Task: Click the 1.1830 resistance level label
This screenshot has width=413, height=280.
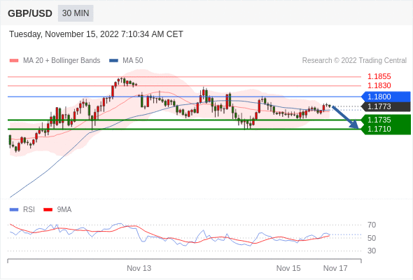Action: [379, 85]
